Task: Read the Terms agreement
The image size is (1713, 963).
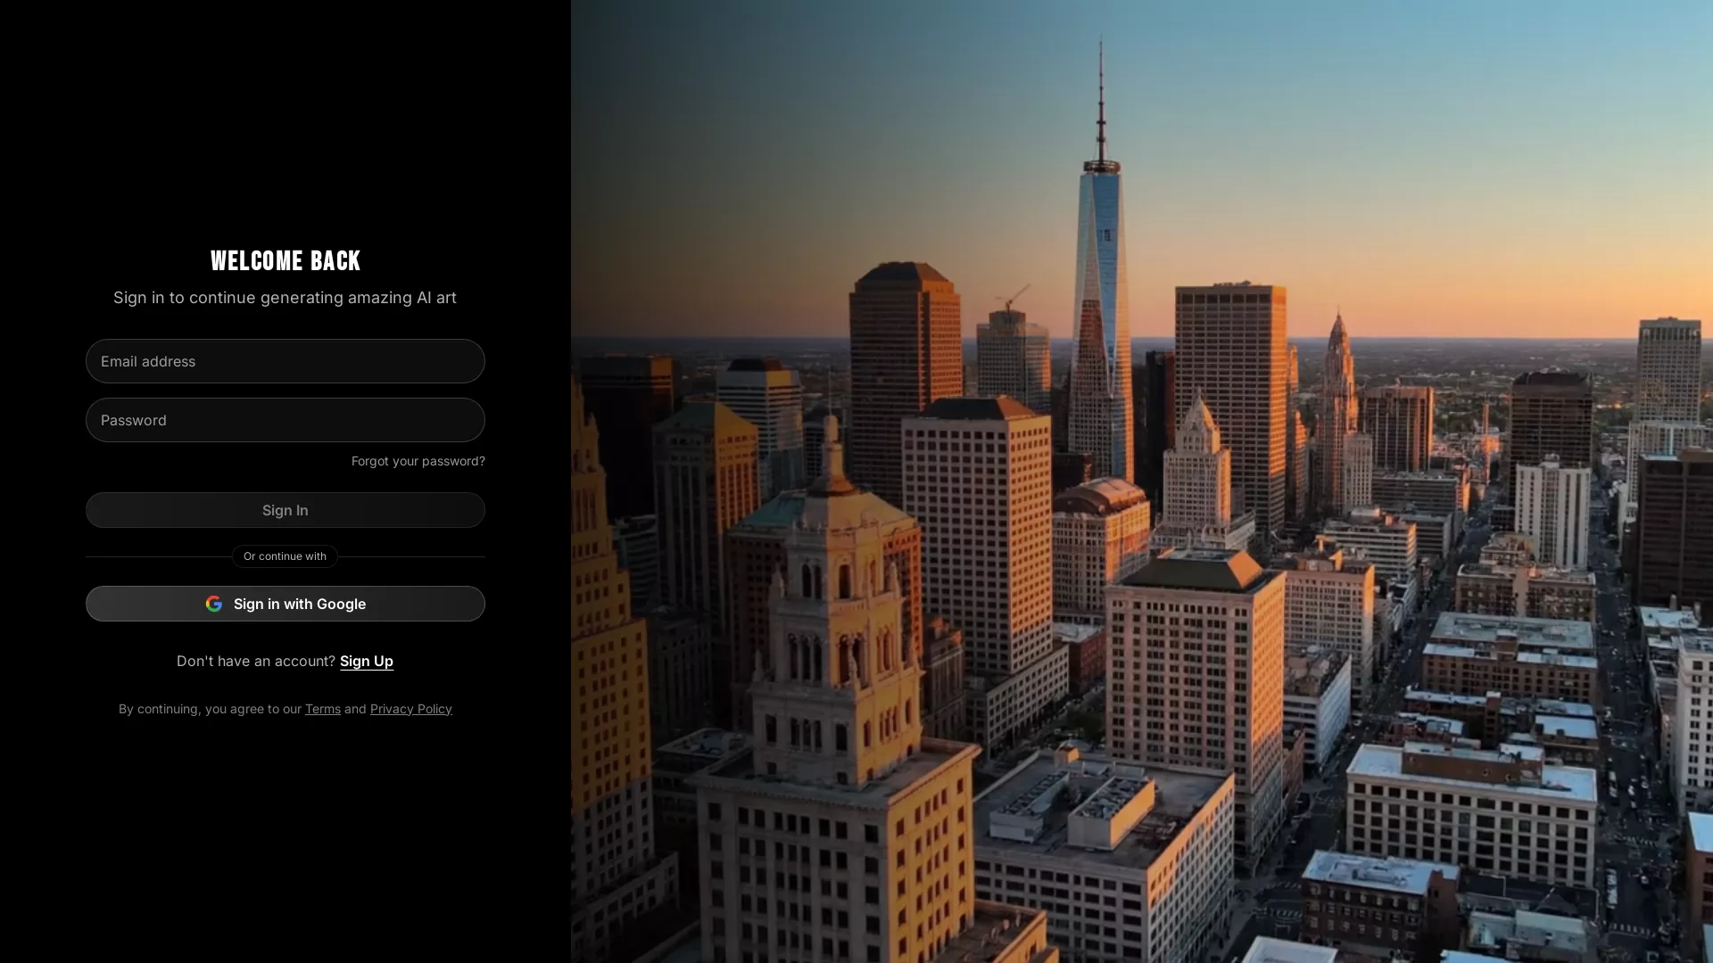Action: (x=322, y=709)
